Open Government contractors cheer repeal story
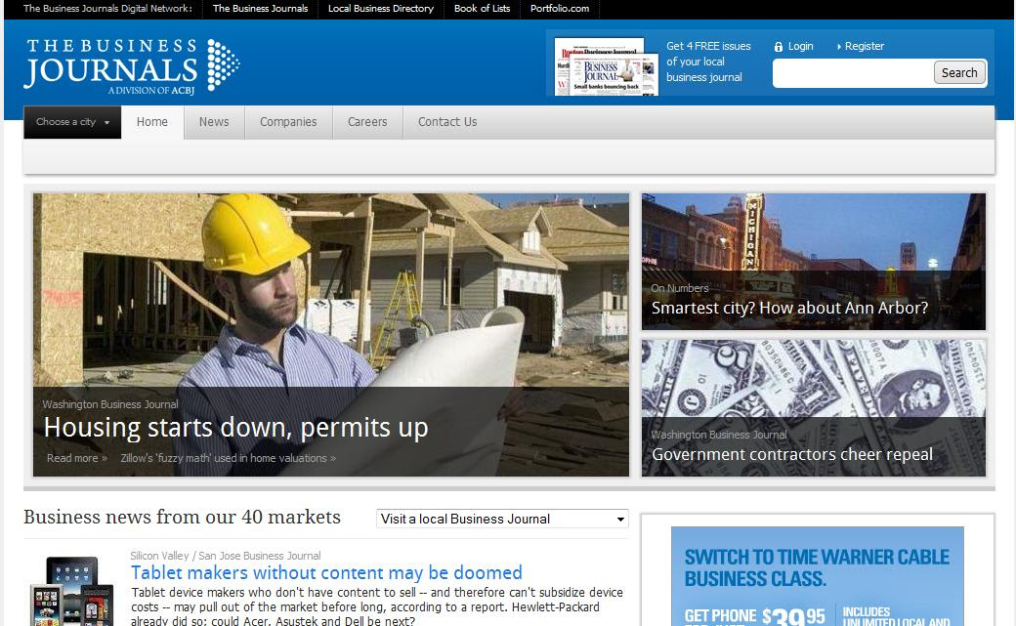Viewport: 1016px width, 626px height. point(792,454)
